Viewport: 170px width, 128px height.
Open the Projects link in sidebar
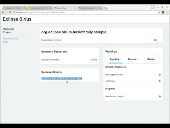[7, 32]
